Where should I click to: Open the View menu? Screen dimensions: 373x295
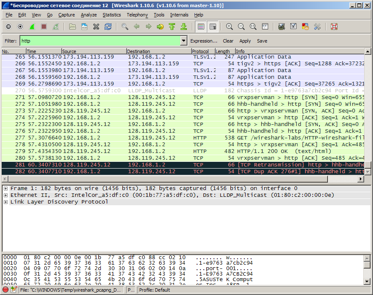coord(36,15)
